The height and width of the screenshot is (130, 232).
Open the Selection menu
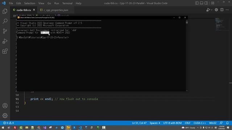30,3
